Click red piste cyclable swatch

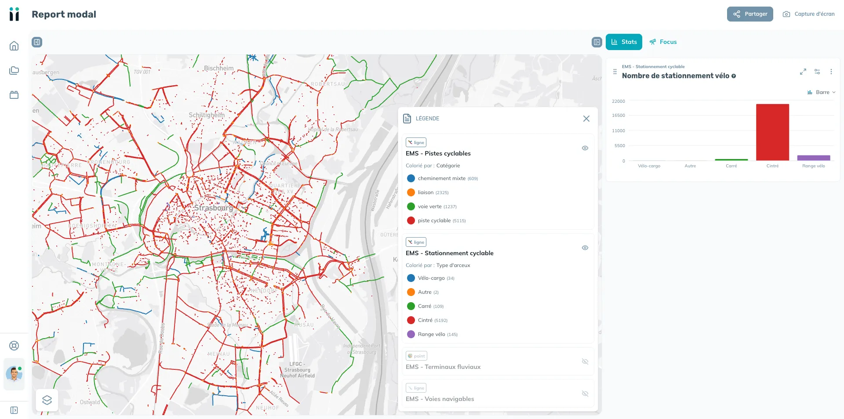pos(411,220)
